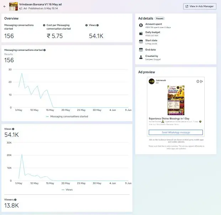The height and width of the screenshot is (215, 221).
Task: Click the ad preview info circle icon
Action: click(198, 81)
